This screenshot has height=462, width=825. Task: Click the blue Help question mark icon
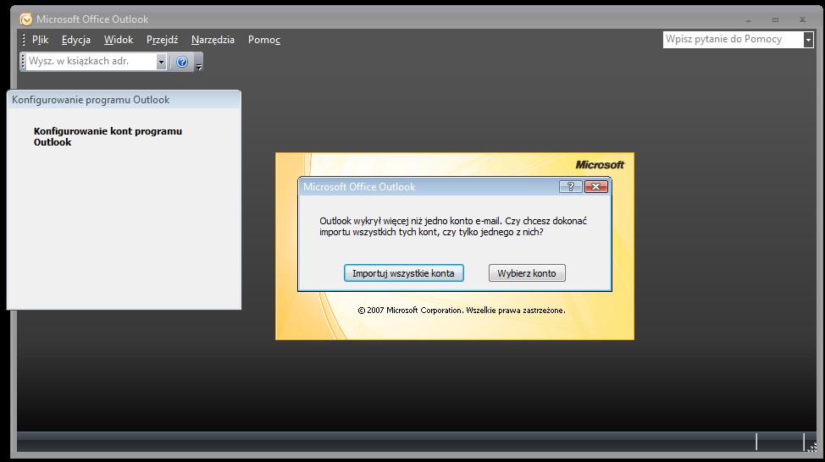pos(181,62)
